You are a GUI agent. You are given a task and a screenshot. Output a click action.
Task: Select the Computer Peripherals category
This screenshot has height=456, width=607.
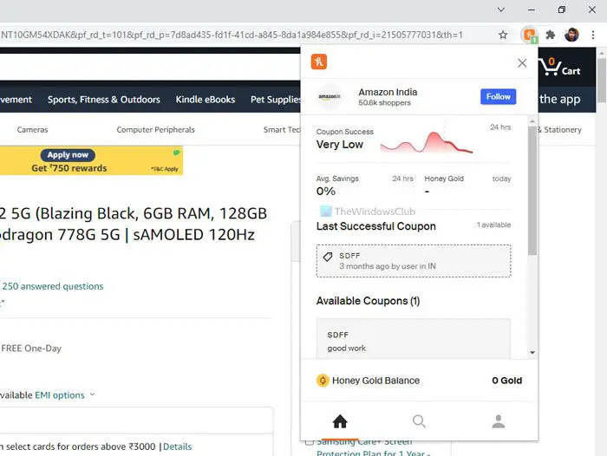tap(155, 130)
